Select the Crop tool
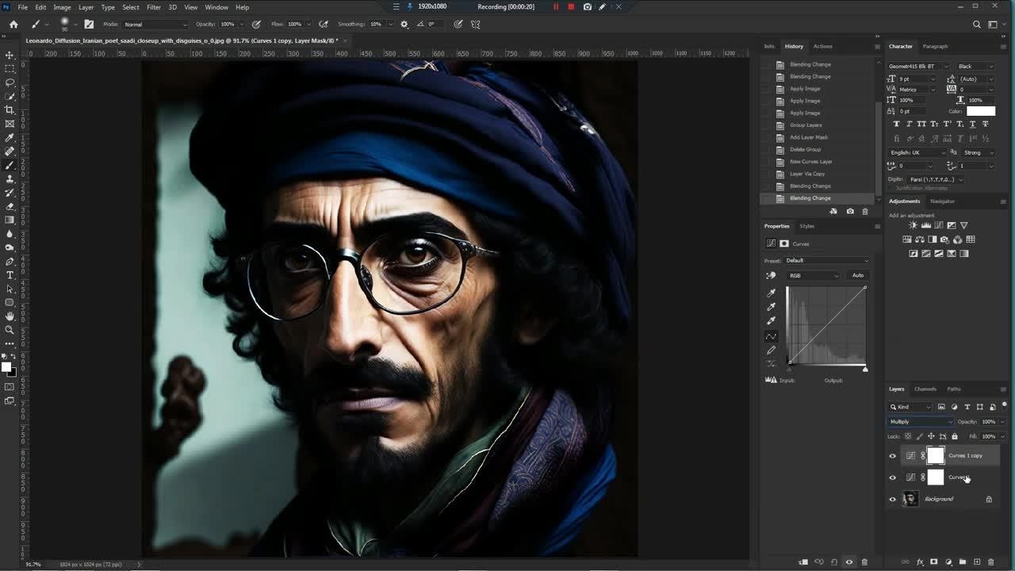Screen dimensions: 1015x571 [10, 110]
